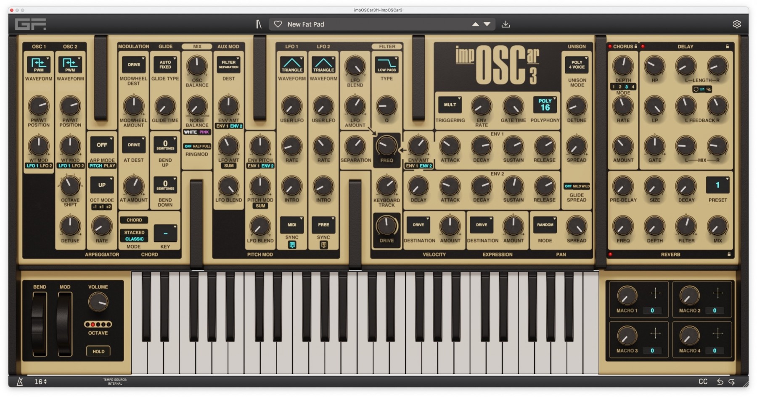The height and width of the screenshot is (397, 757).
Task: Click the undo arrow icon
Action: pos(720,381)
